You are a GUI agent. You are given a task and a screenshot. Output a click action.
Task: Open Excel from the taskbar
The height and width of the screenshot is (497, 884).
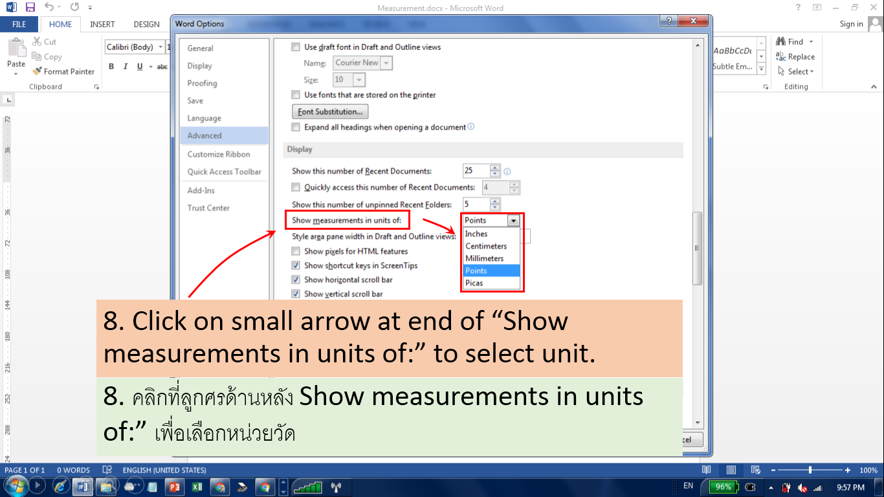pos(197,487)
